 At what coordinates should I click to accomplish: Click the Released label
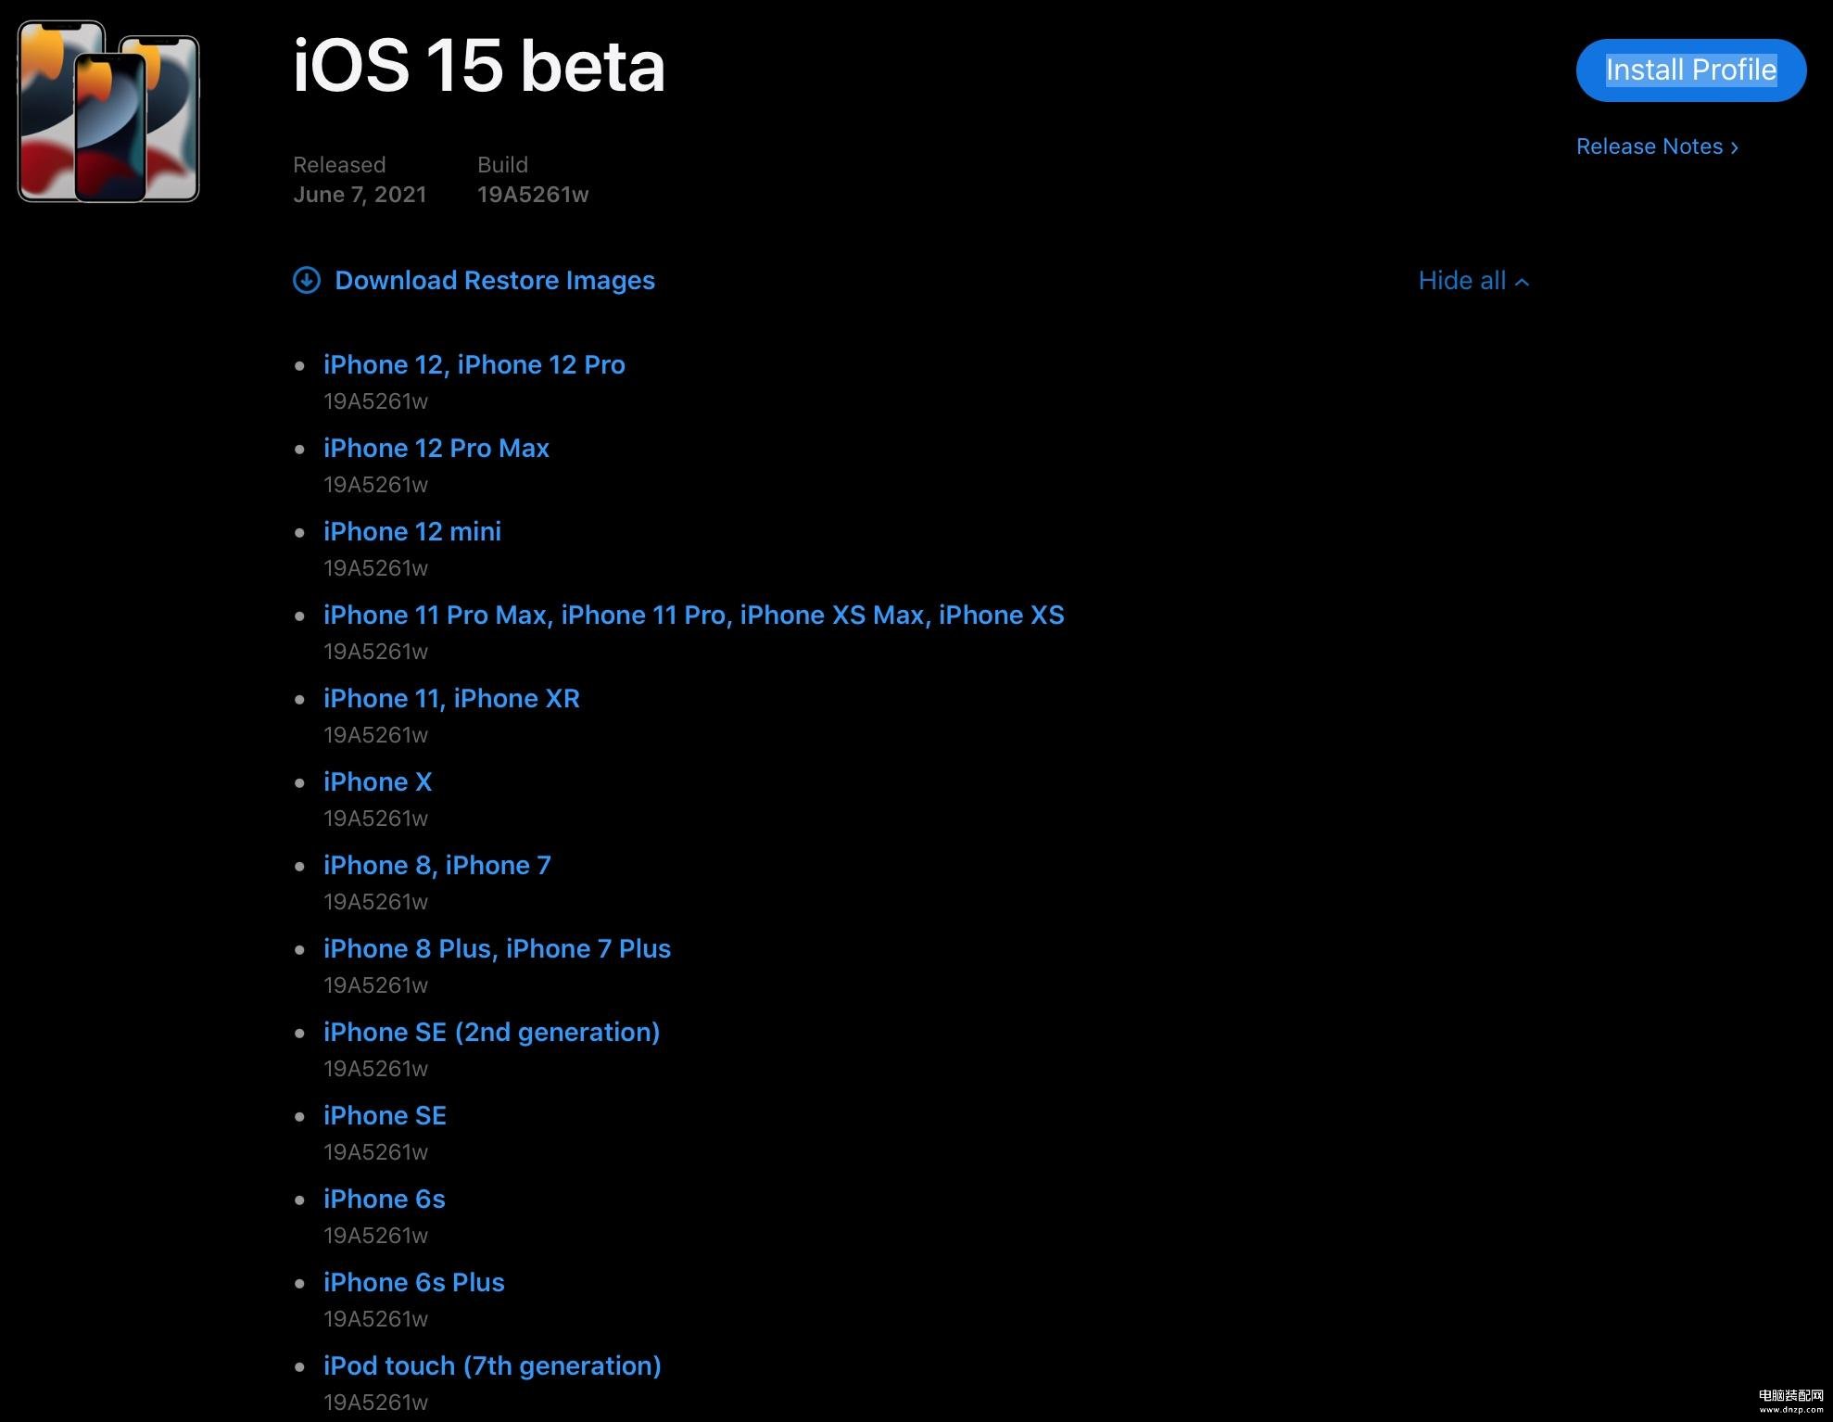(339, 165)
